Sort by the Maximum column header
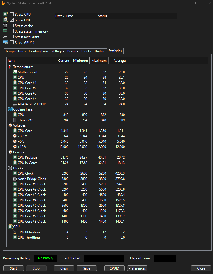This screenshot has height=274, width=213. pos(99,61)
